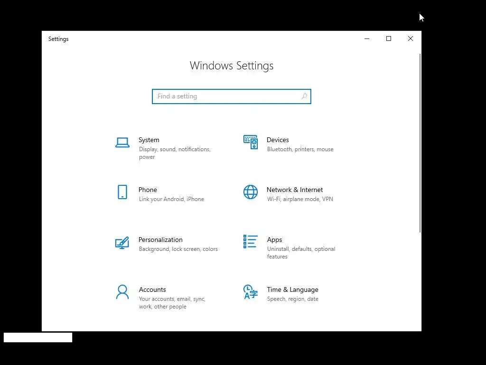This screenshot has width=486, height=365.
Task: Open the Personalization paintbrush icon
Action: [122, 243]
